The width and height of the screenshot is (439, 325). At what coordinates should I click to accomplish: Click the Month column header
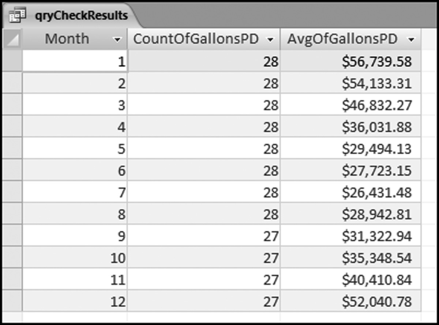pos(67,39)
